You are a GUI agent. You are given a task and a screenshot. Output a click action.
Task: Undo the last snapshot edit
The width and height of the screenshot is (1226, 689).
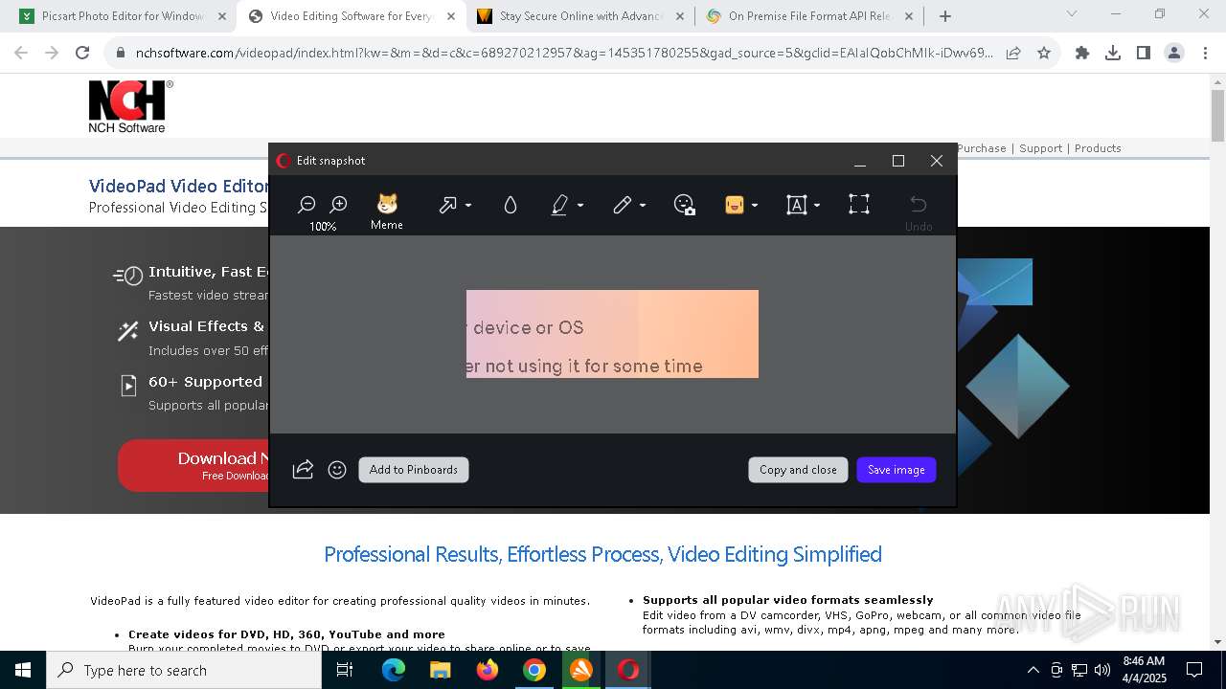point(919,211)
